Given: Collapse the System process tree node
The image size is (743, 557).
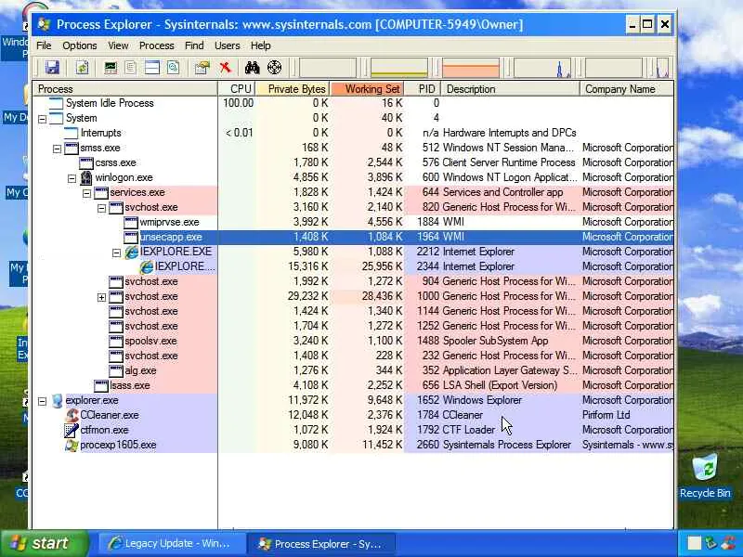Looking at the screenshot, I should pyautogui.click(x=42, y=119).
